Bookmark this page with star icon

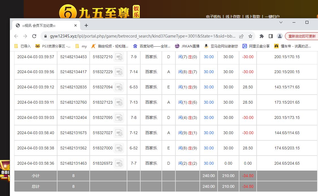(250, 36)
